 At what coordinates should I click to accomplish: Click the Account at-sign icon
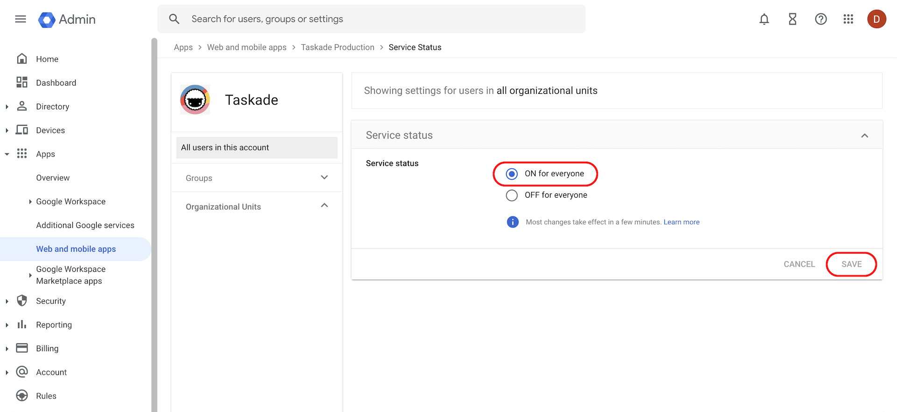(22, 372)
